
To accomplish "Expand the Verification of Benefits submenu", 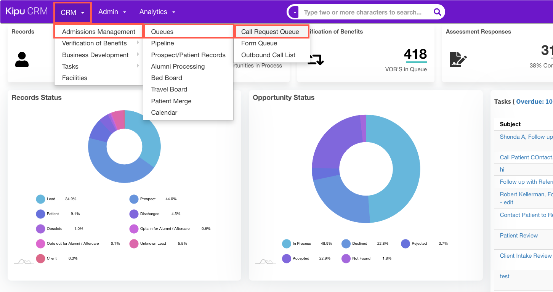I will [x=98, y=43].
